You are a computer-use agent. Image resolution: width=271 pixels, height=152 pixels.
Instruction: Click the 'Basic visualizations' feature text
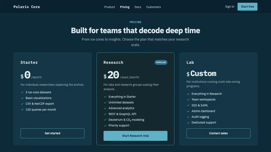(39, 98)
